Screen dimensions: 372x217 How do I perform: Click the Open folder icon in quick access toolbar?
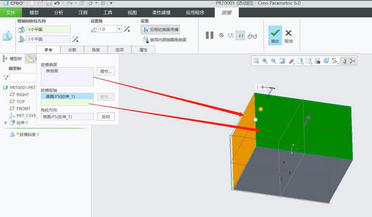pos(41,3)
